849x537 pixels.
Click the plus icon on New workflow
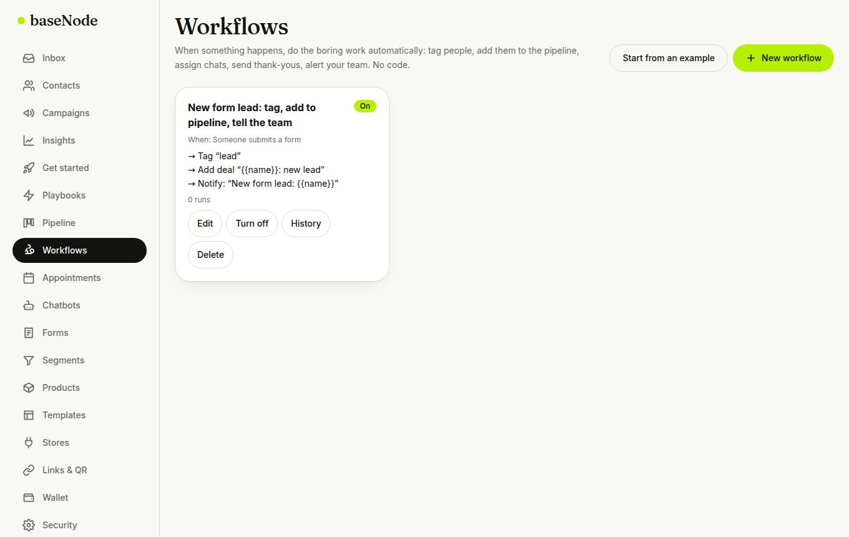pos(751,58)
